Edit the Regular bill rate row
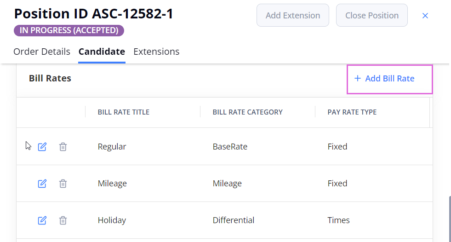Screen dimensions: 451x242 coord(42,147)
